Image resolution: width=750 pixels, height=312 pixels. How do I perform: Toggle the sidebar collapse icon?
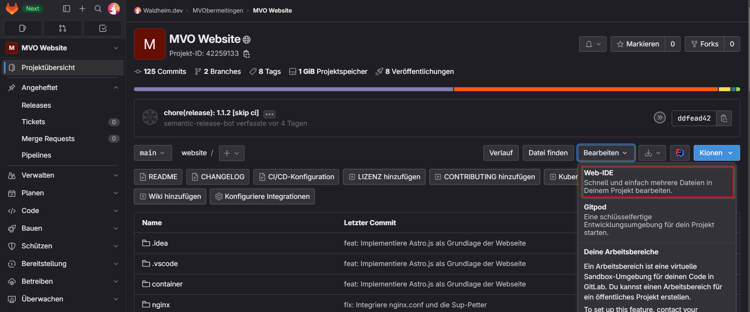click(67, 9)
